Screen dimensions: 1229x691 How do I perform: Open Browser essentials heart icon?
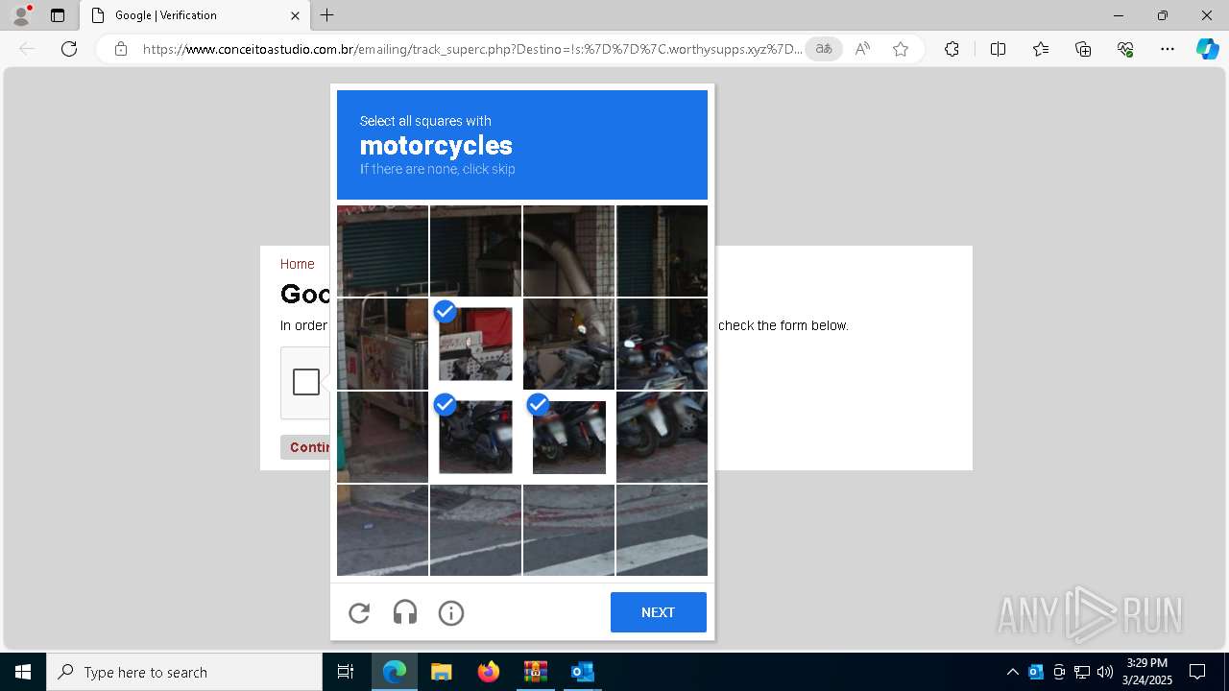coord(1125,49)
